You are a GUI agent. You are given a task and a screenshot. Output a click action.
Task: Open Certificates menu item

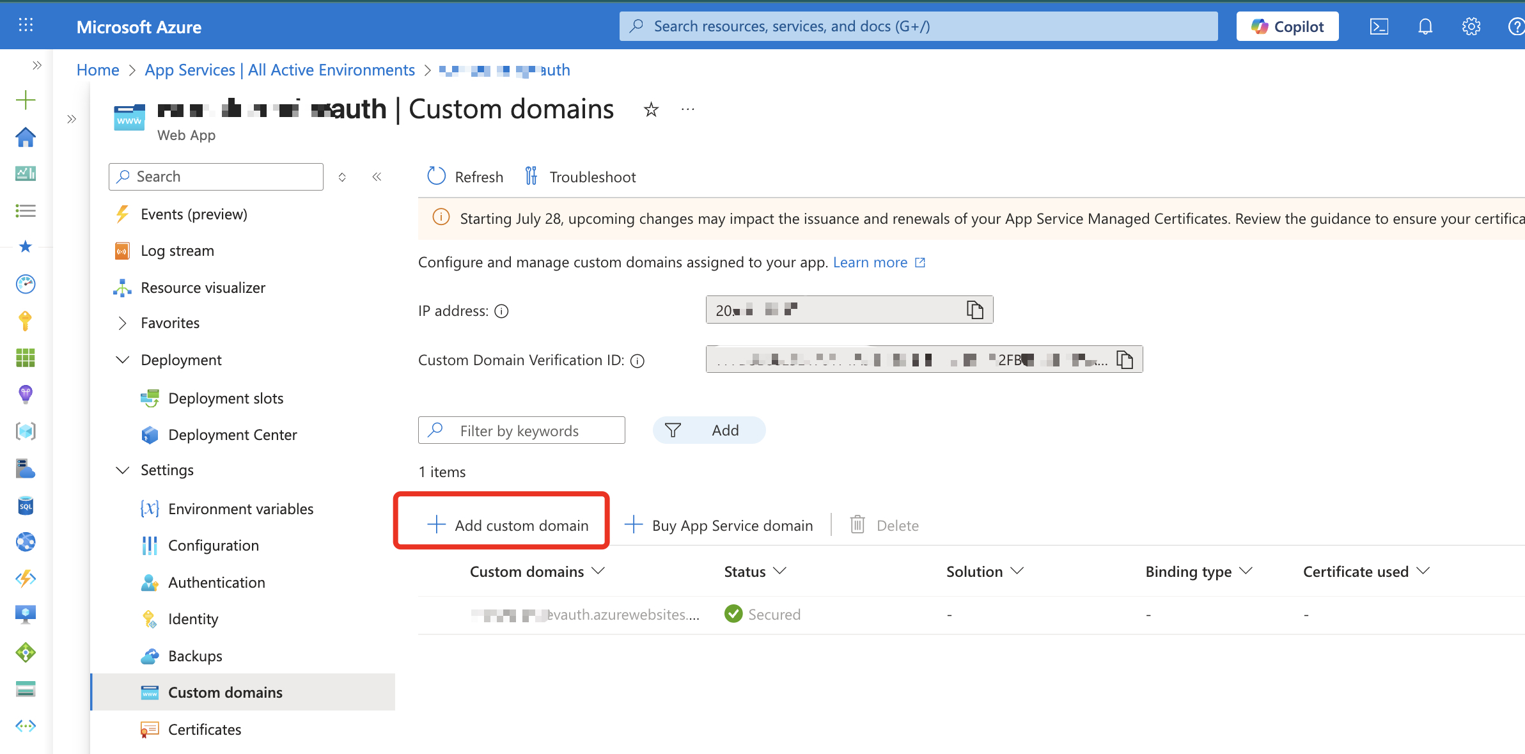205,730
